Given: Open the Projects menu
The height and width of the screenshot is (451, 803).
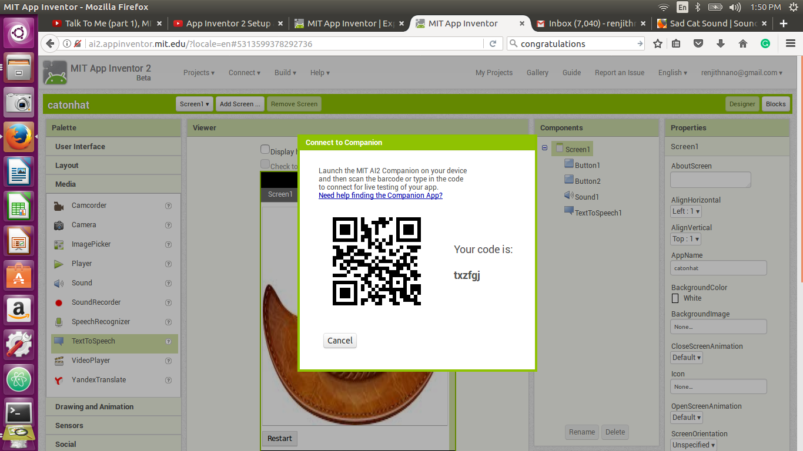Looking at the screenshot, I should click(x=199, y=73).
